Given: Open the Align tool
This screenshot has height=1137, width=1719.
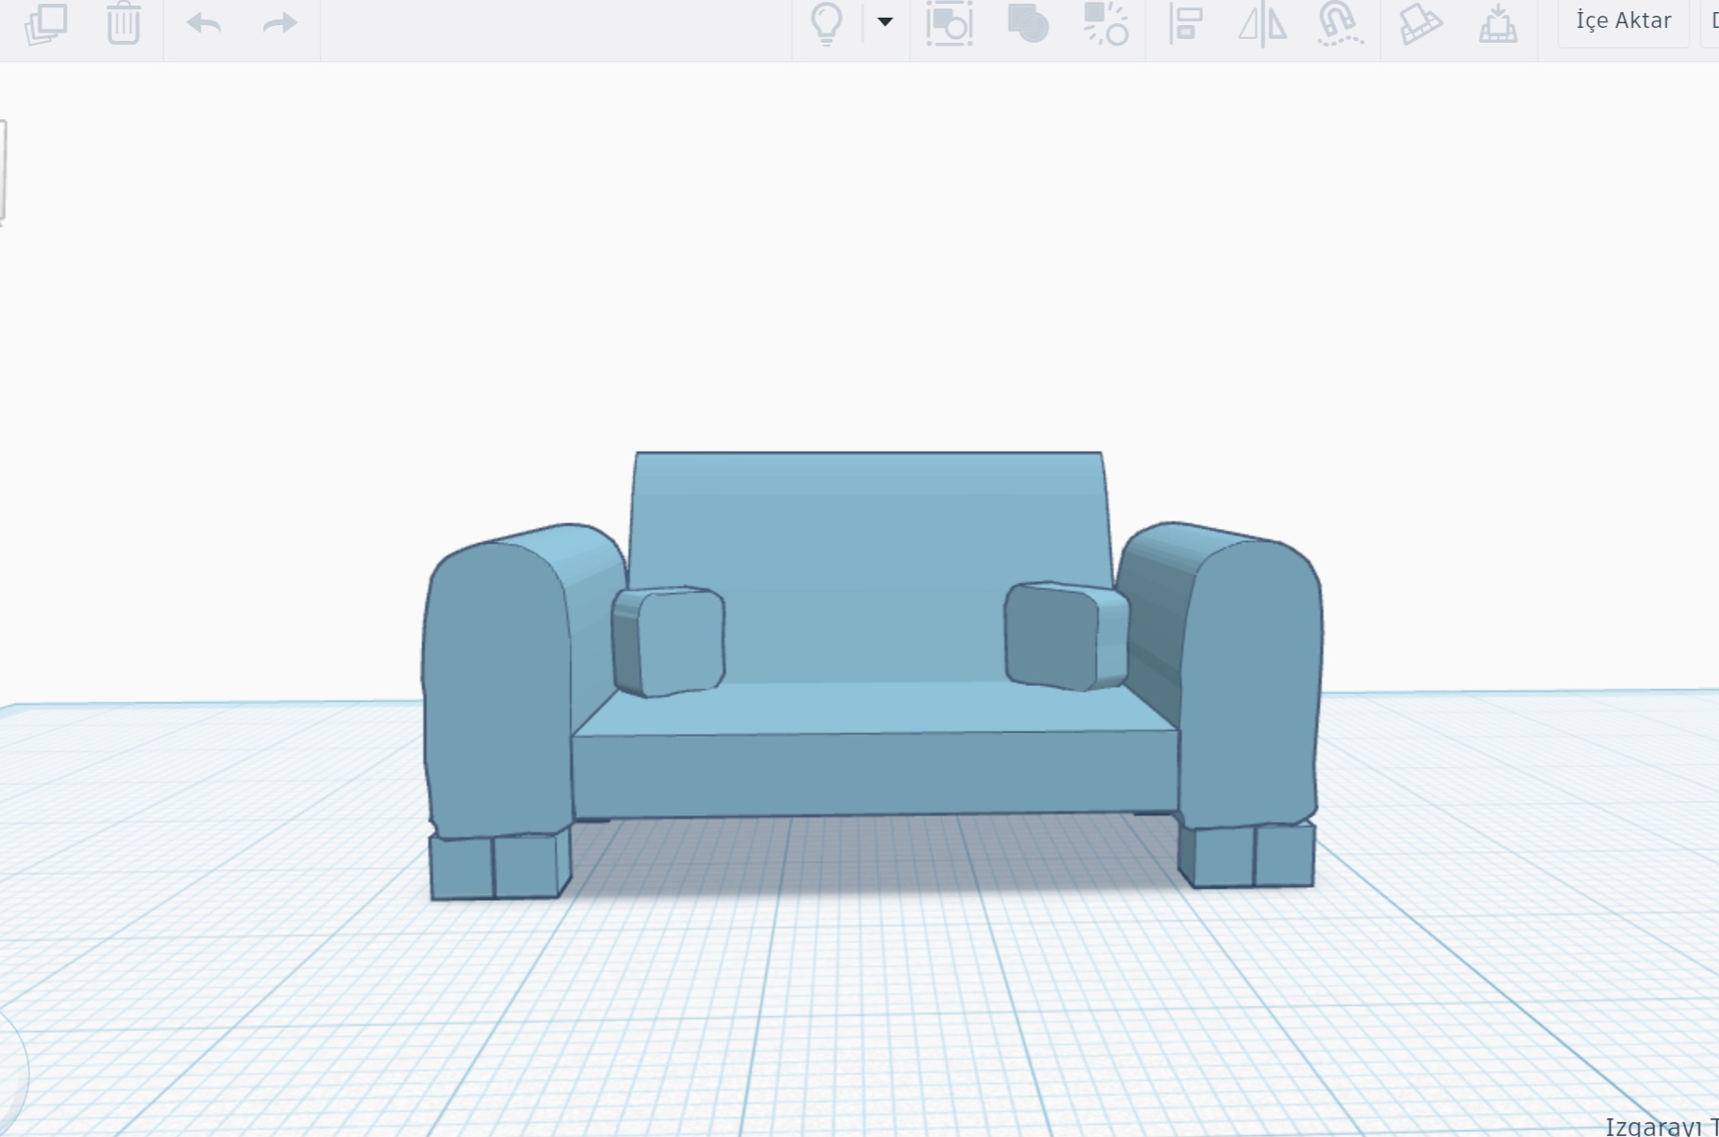Looking at the screenshot, I should point(1186,23).
